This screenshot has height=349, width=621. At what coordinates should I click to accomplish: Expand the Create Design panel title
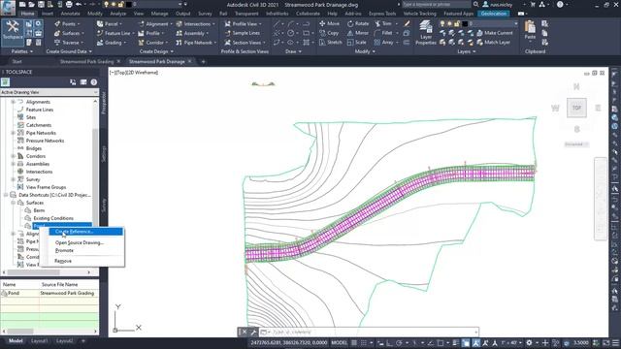(x=156, y=51)
